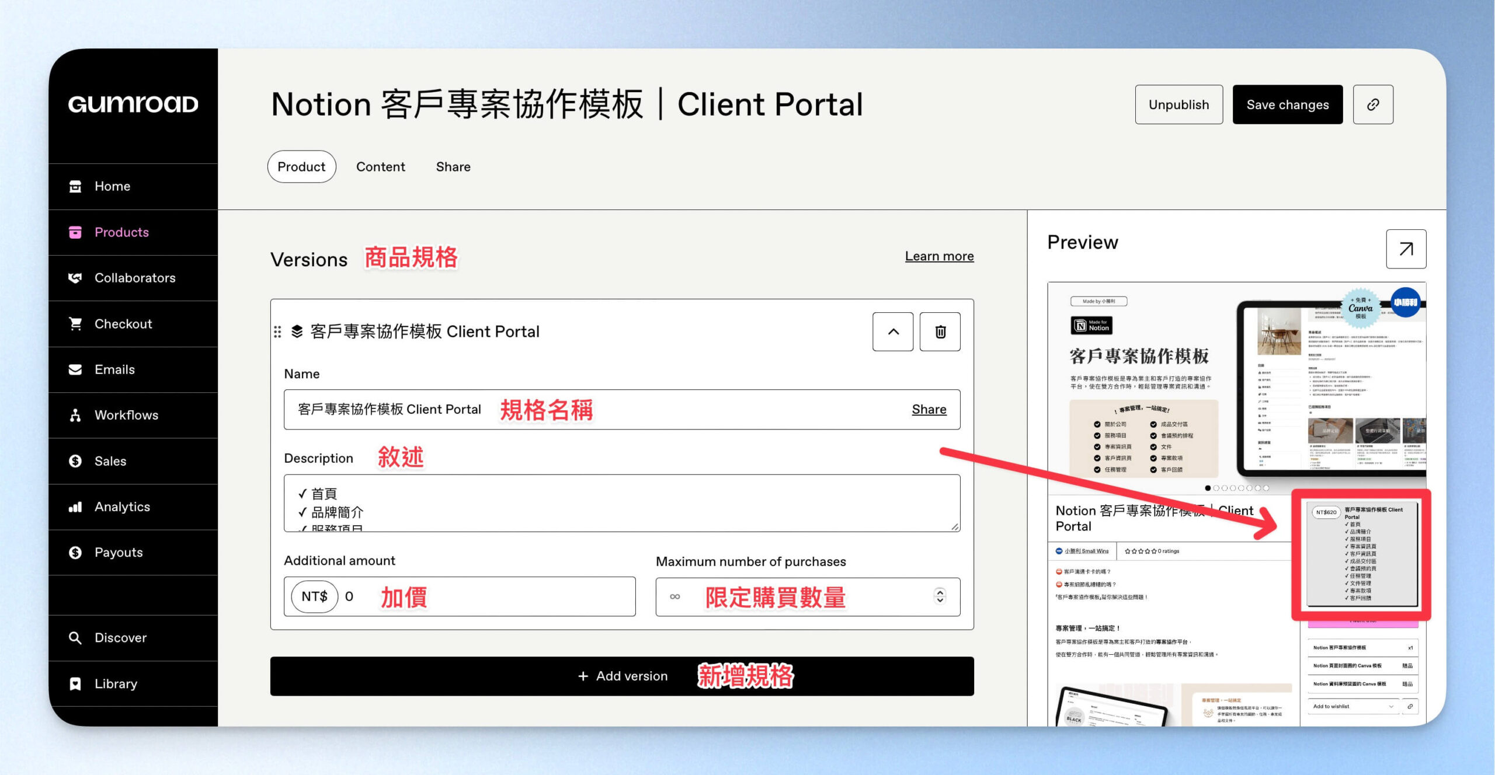Viewport: 1495px width, 775px height.
Task: Click the Discover magnifier icon
Action: coord(75,638)
